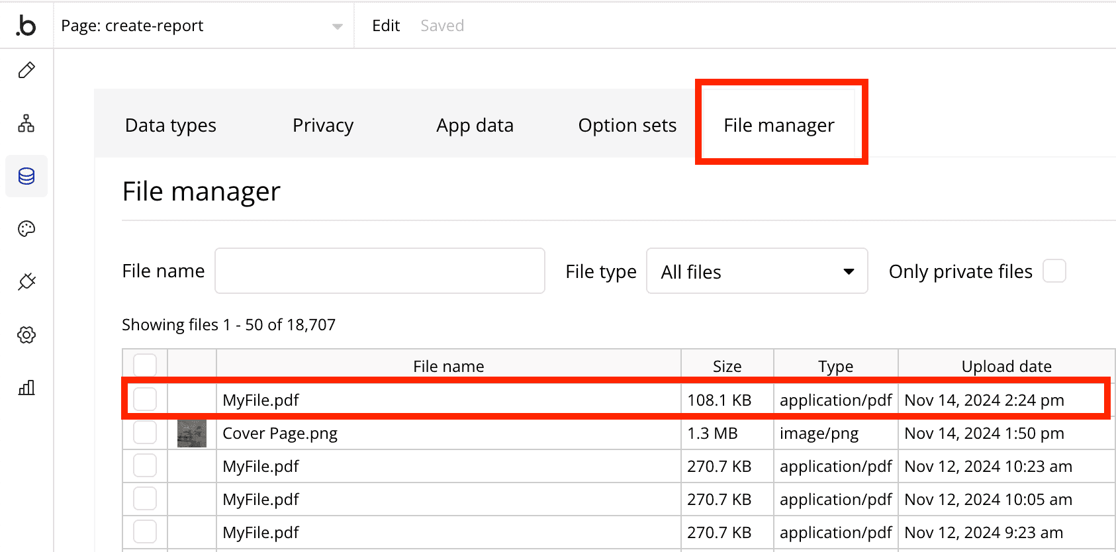Open the Settings gear icon

(x=26, y=335)
